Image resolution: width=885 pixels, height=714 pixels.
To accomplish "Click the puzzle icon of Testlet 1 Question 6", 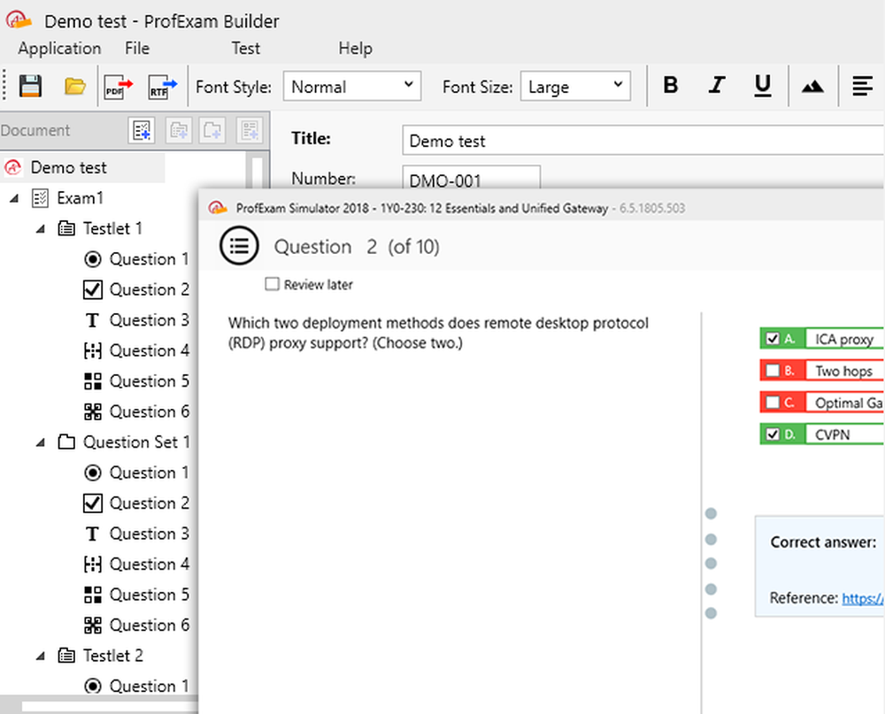I will (x=93, y=411).
